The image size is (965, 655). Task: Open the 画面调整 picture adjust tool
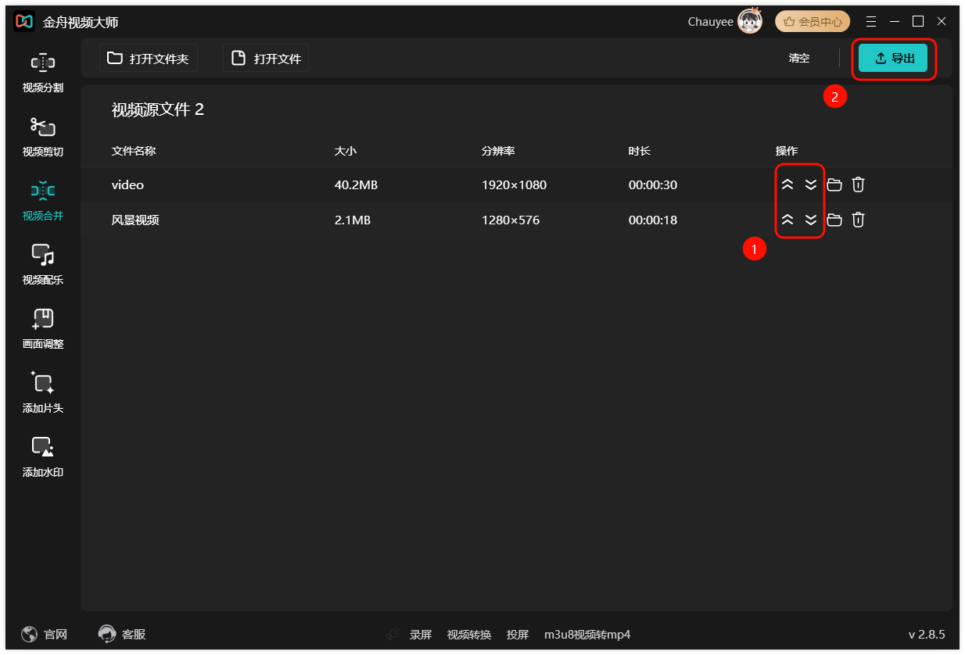coord(43,329)
